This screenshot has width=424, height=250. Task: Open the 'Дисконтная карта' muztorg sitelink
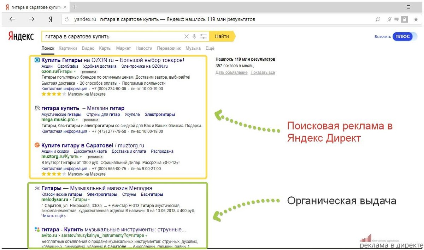(x=90, y=151)
